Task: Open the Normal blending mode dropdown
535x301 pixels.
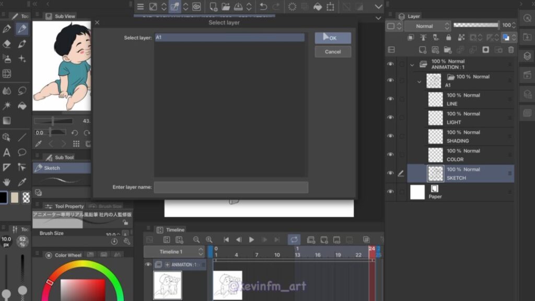Action: [x=426, y=26]
